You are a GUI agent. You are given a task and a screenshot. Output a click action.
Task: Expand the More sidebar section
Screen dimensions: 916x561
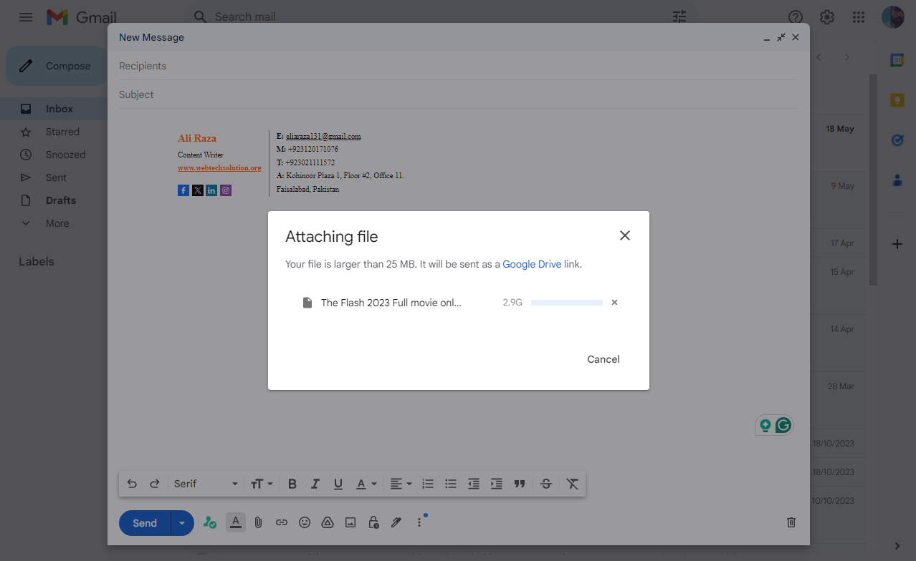[57, 223]
